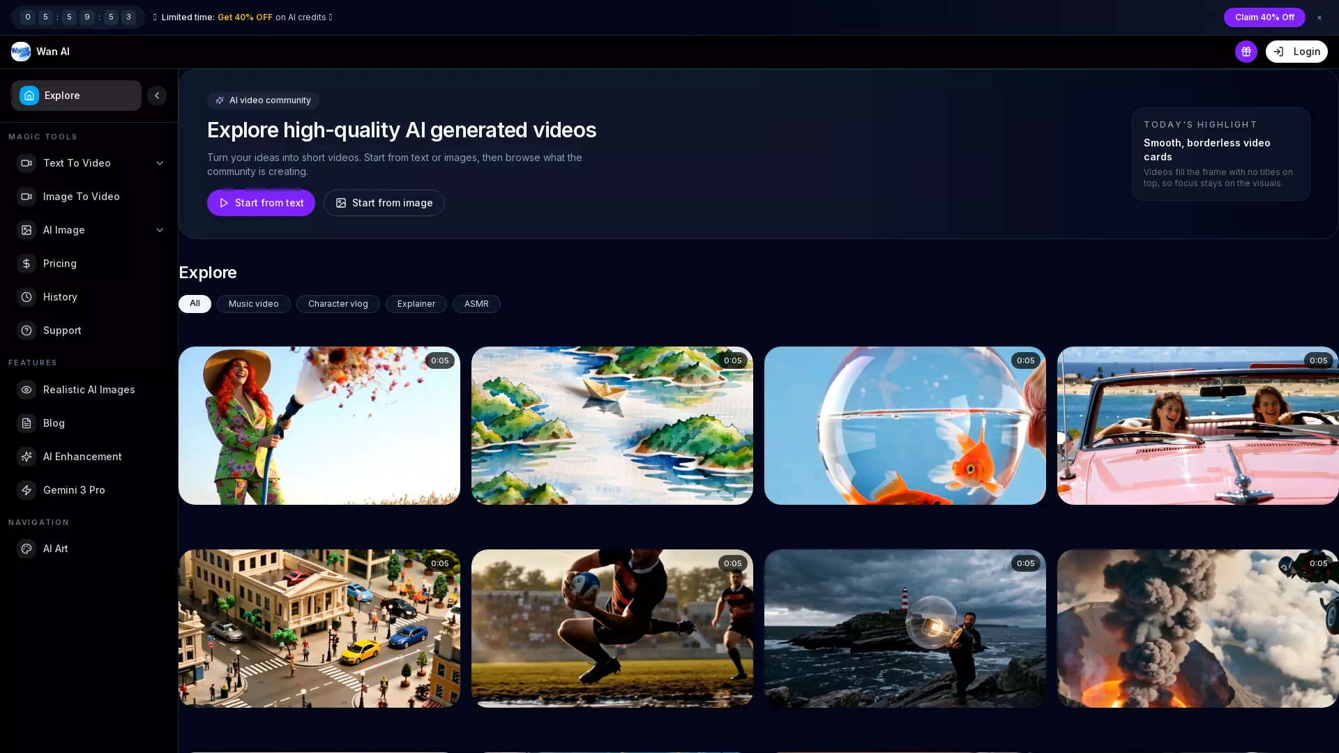Toggle the Music video filter
Screen dimensions: 1339x753
tap(253, 304)
